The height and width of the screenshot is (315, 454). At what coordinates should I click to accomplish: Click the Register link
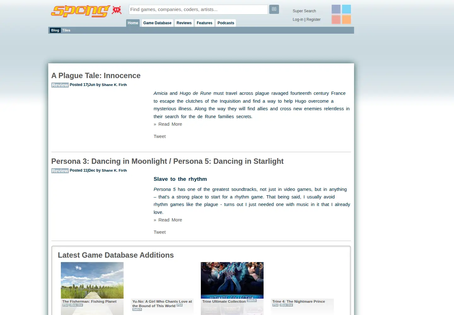click(x=313, y=20)
